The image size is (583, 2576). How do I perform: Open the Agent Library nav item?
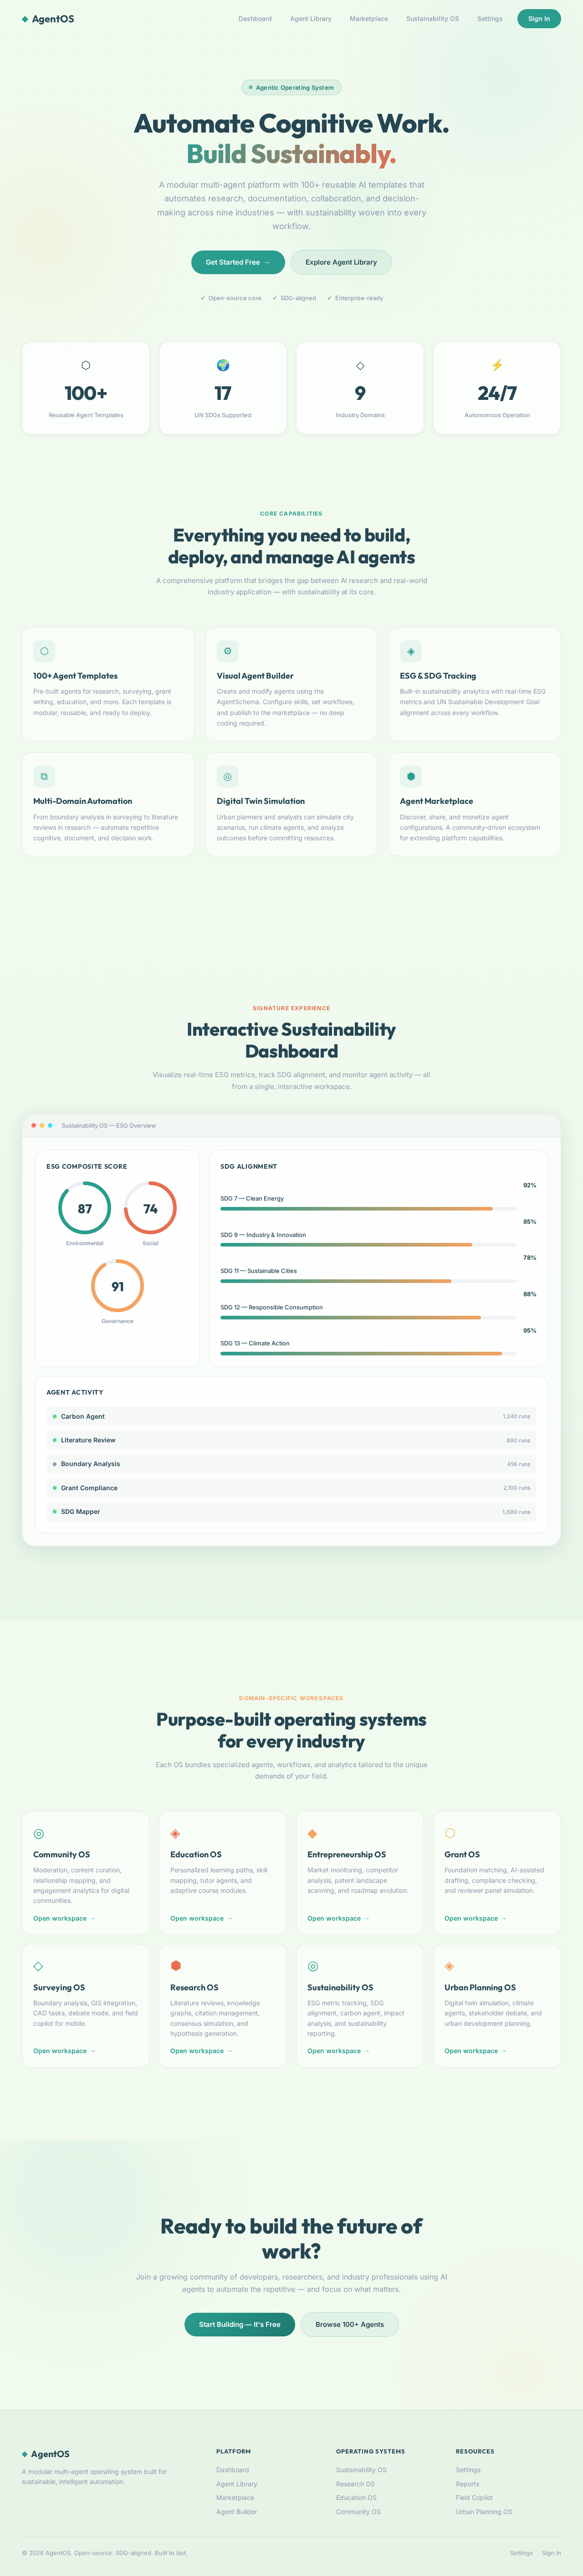(x=311, y=19)
